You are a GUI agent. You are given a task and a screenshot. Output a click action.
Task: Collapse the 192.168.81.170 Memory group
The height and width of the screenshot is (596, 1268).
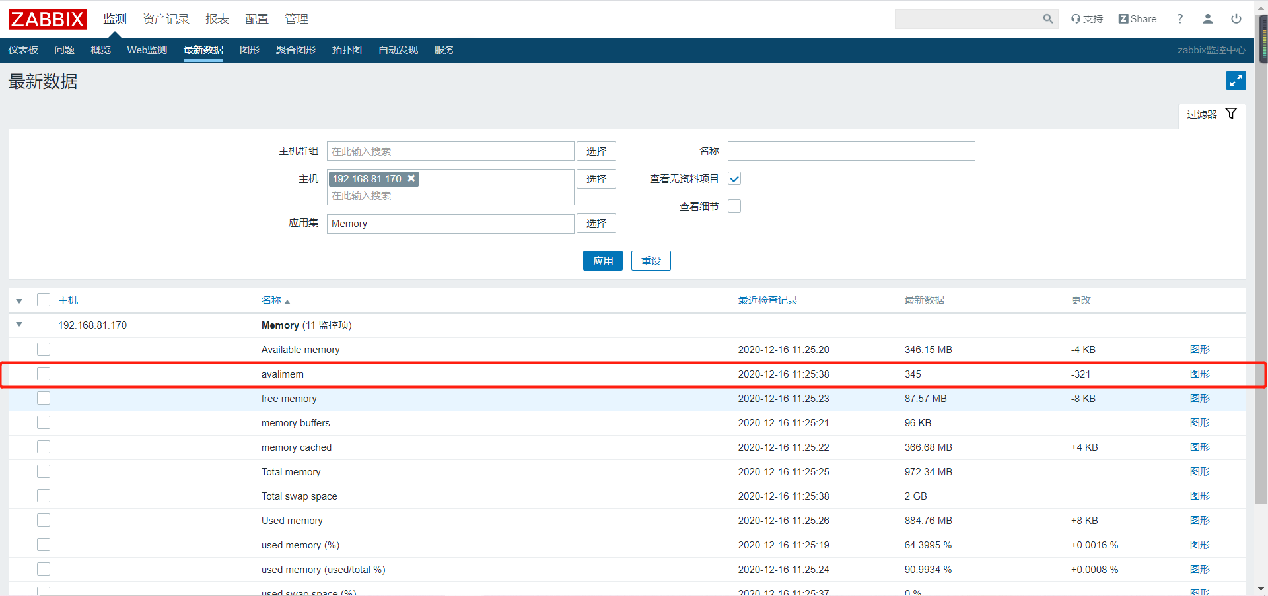pyautogui.click(x=19, y=324)
